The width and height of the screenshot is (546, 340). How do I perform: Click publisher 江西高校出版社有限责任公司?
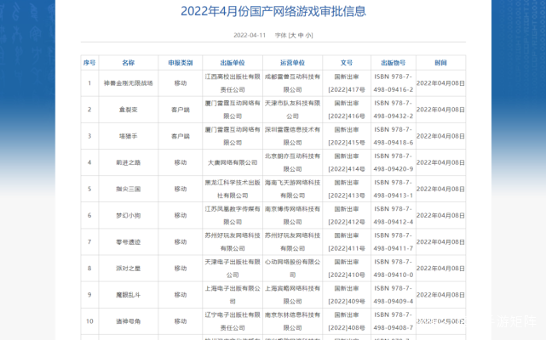[x=233, y=83]
